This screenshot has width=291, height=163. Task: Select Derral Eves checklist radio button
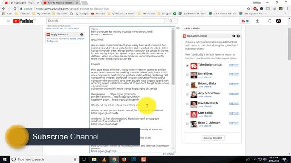(187, 75)
